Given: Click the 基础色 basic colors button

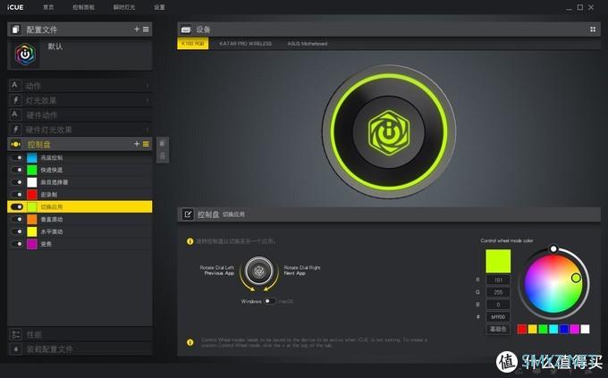Looking at the screenshot, I should pyautogui.click(x=498, y=329).
